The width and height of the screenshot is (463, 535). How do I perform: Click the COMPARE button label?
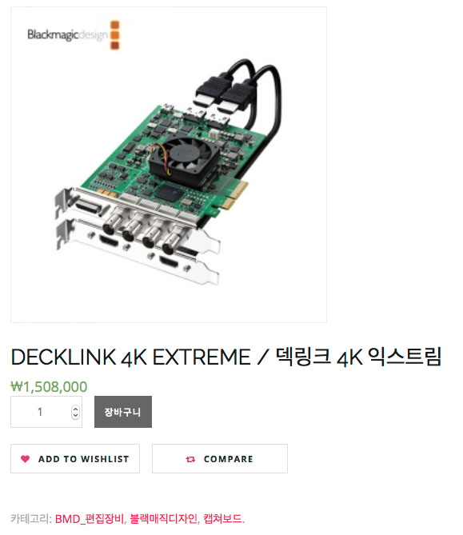click(x=228, y=459)
